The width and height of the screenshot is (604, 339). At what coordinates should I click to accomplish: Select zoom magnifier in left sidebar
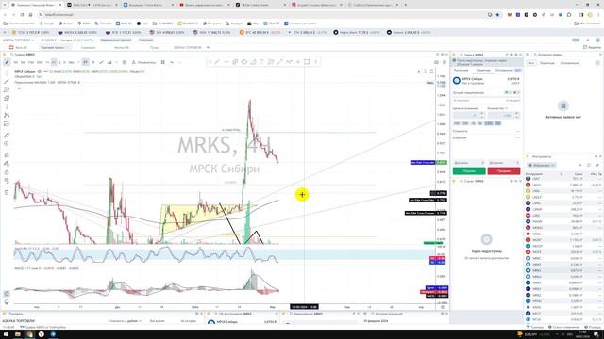7,144
